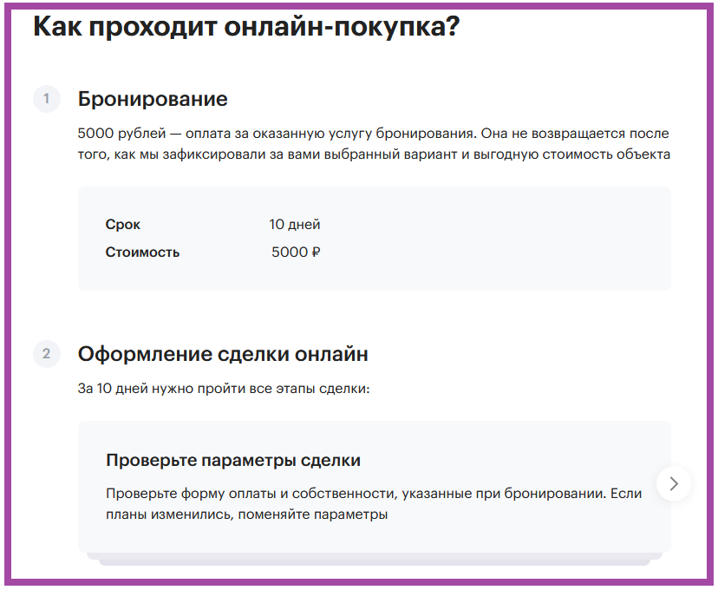Click the grey booking details card
This screenshot has height=590, width=718.
coord(373,237)
